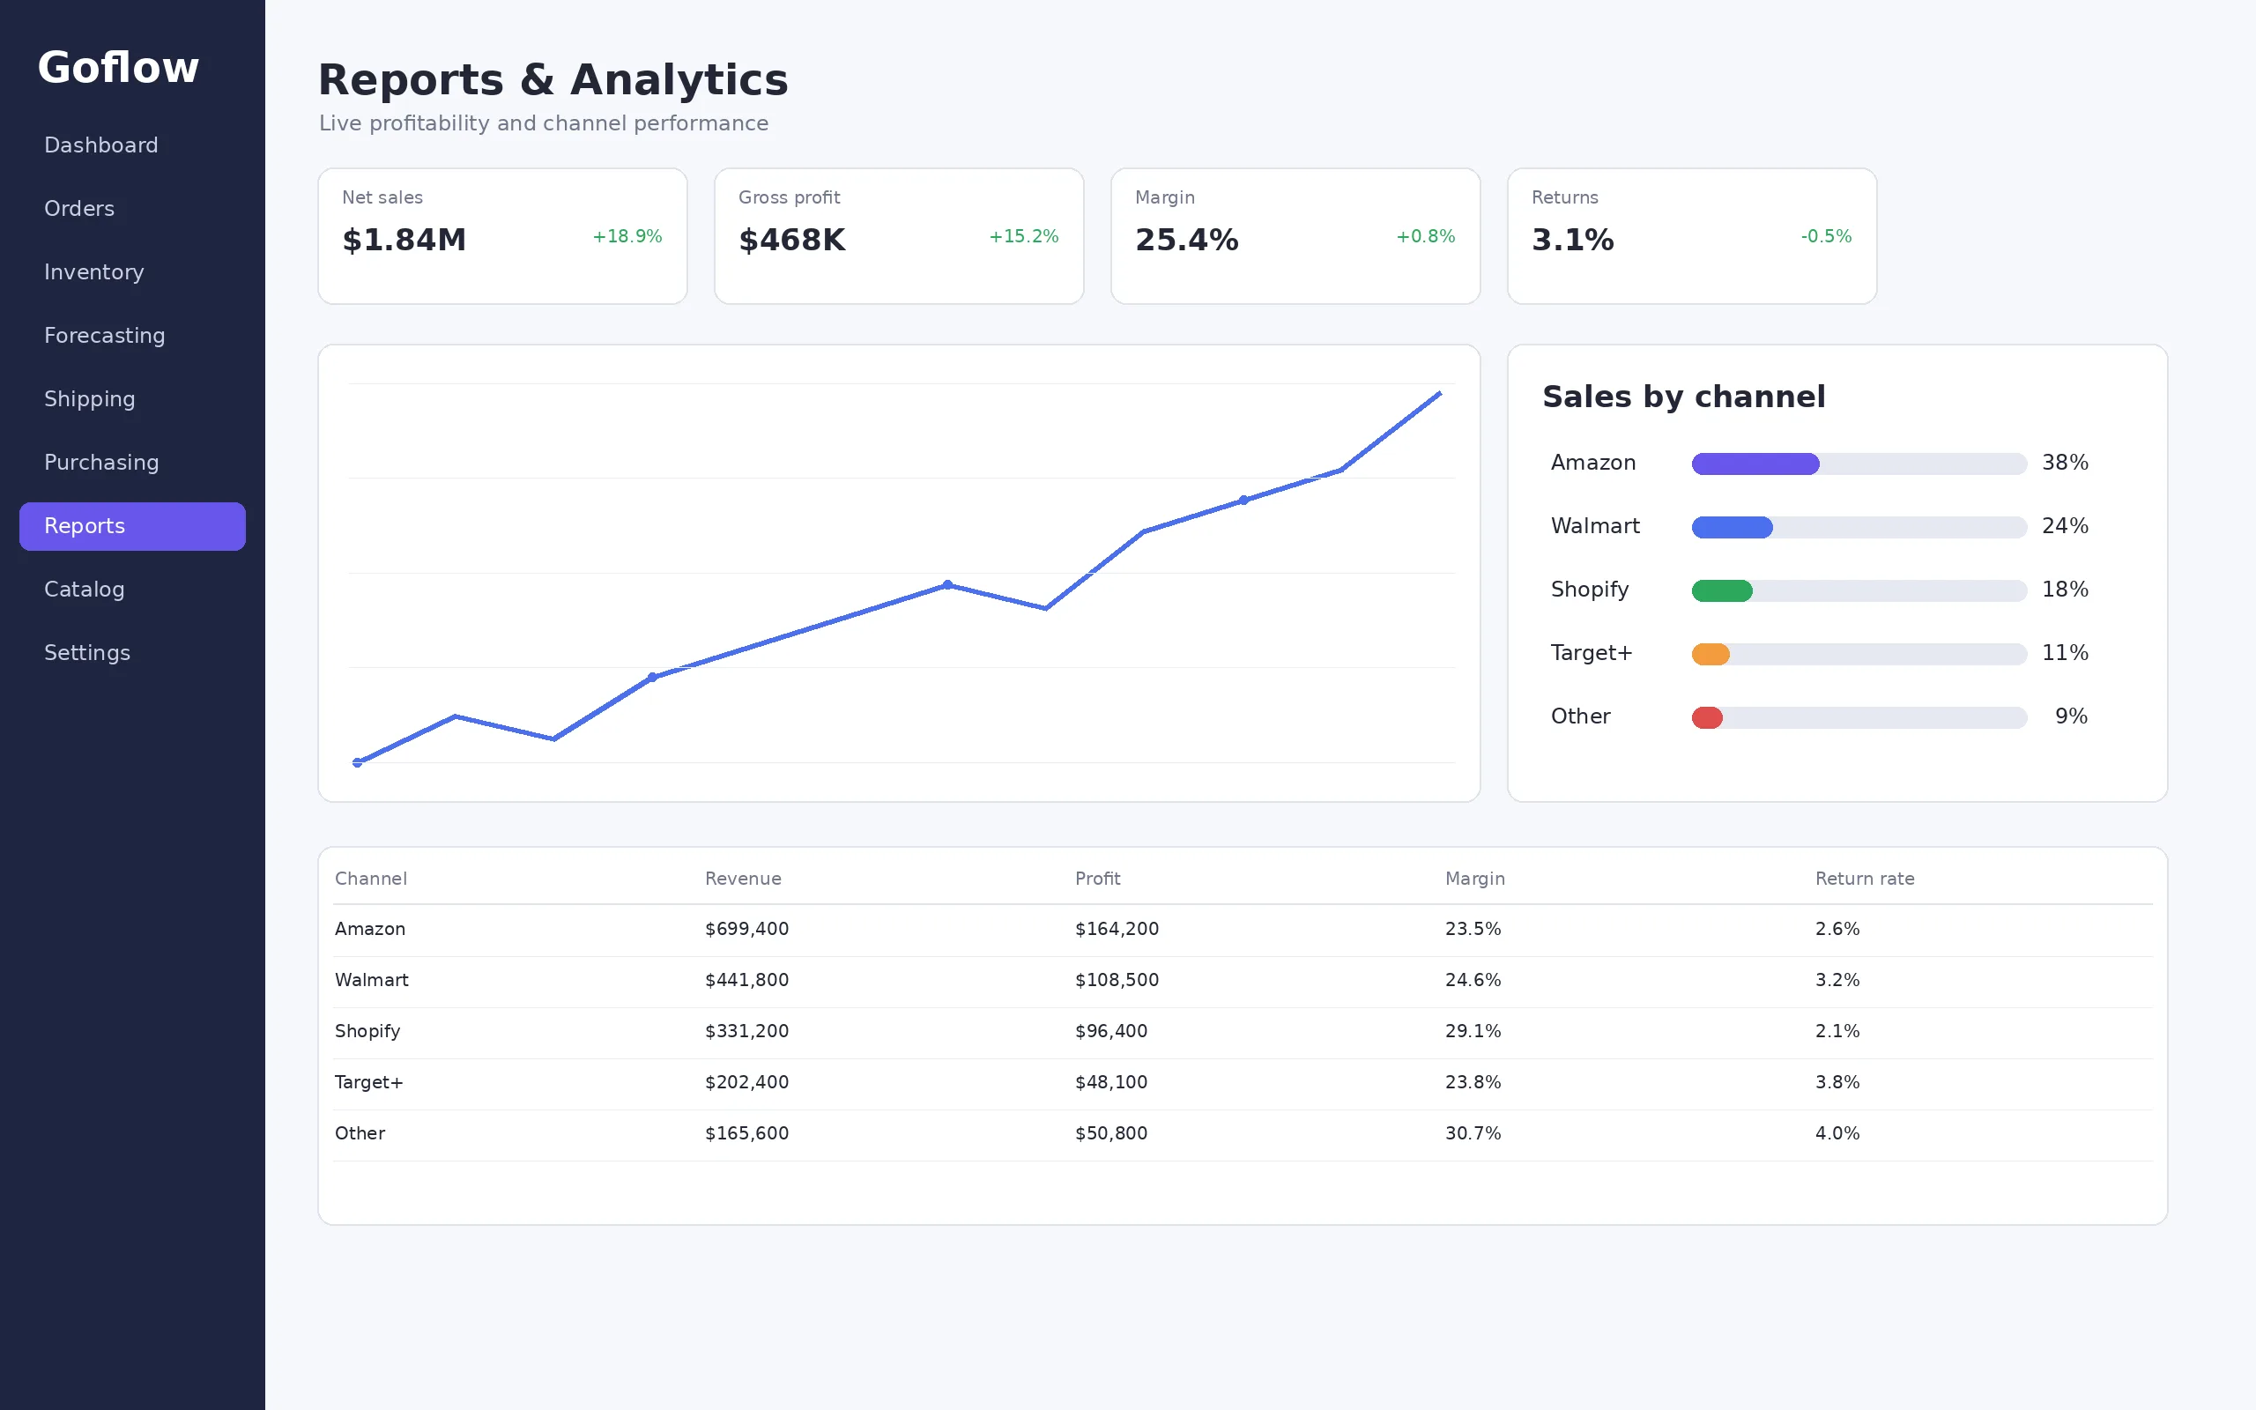Click the 18% Shopify share label
This screenshot has width=2256, height=1410.
coord(2065,590)
